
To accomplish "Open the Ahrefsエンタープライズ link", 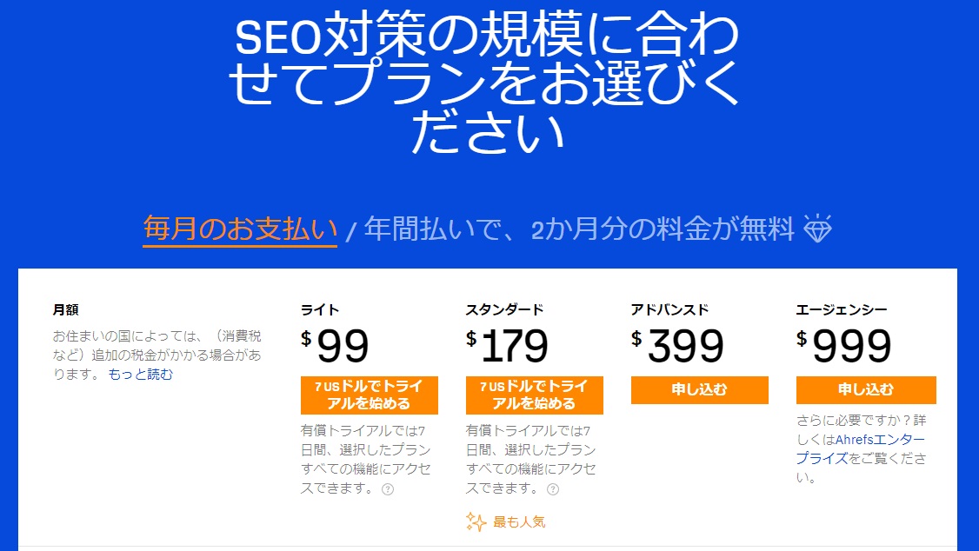I will coord(861,448).
